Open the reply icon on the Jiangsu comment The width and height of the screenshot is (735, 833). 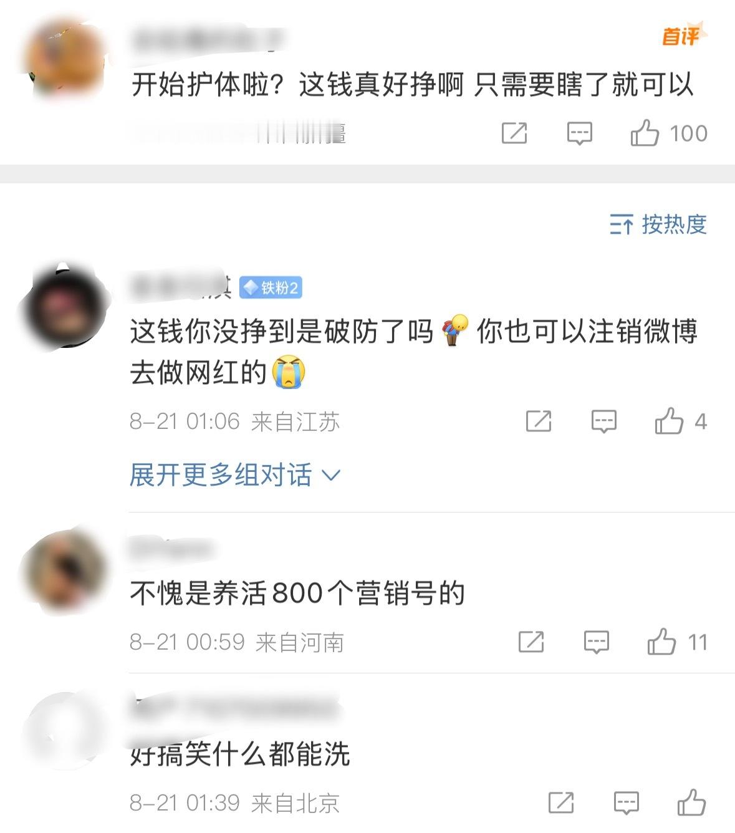coord(603,421)
